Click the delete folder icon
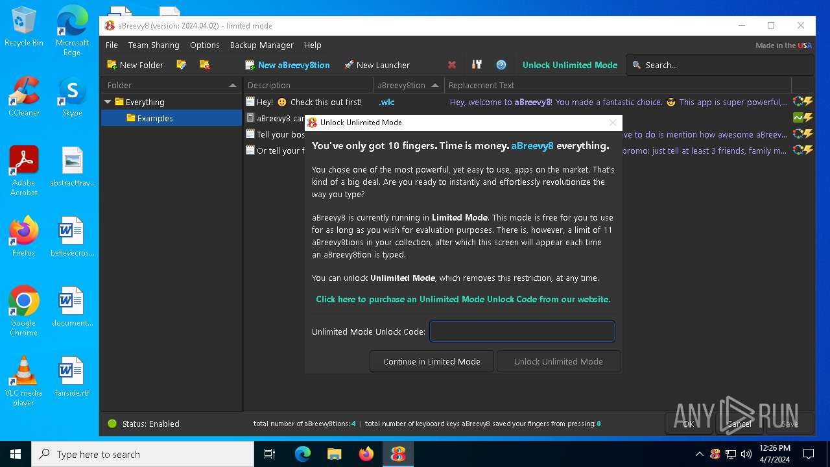 [x=205, y=65]
